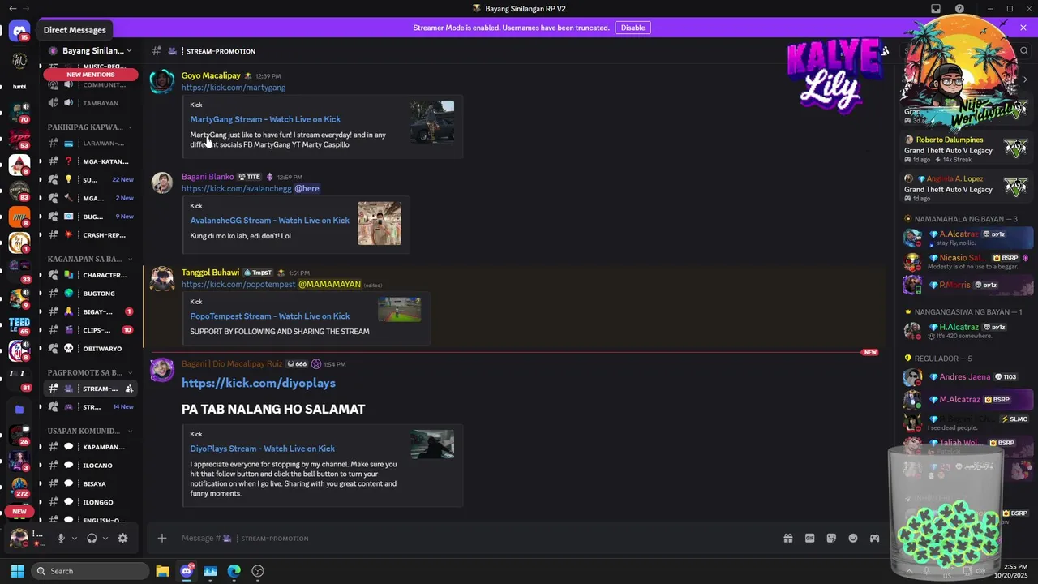
Task: Open the OBITWARYO channel
Action: (x=90, y=349)
